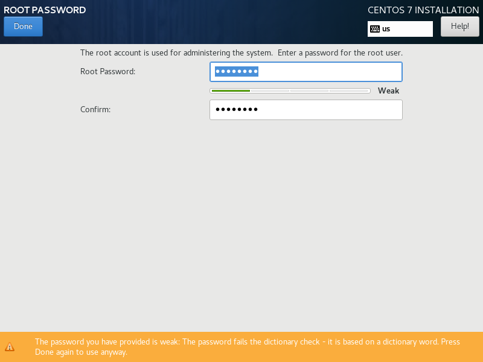
Task: Click the weak password warning message
Action: (248, 347)
